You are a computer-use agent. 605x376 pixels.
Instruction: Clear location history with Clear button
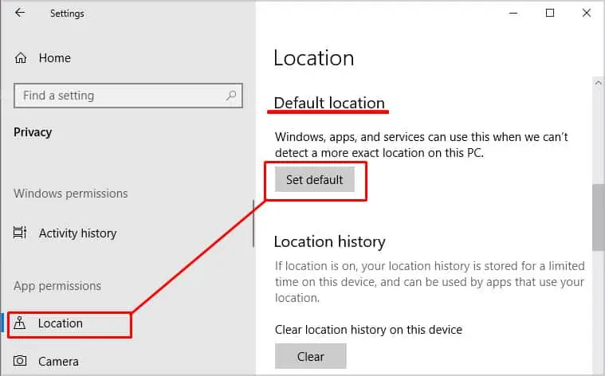[311, 356]
